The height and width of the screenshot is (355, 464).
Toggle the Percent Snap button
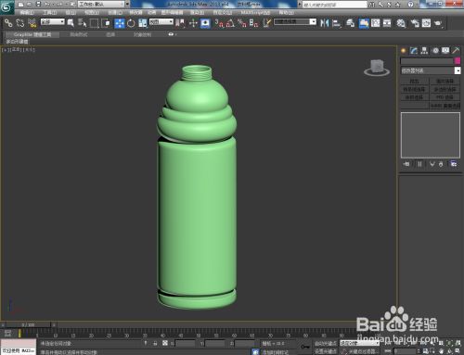point(242,23)
